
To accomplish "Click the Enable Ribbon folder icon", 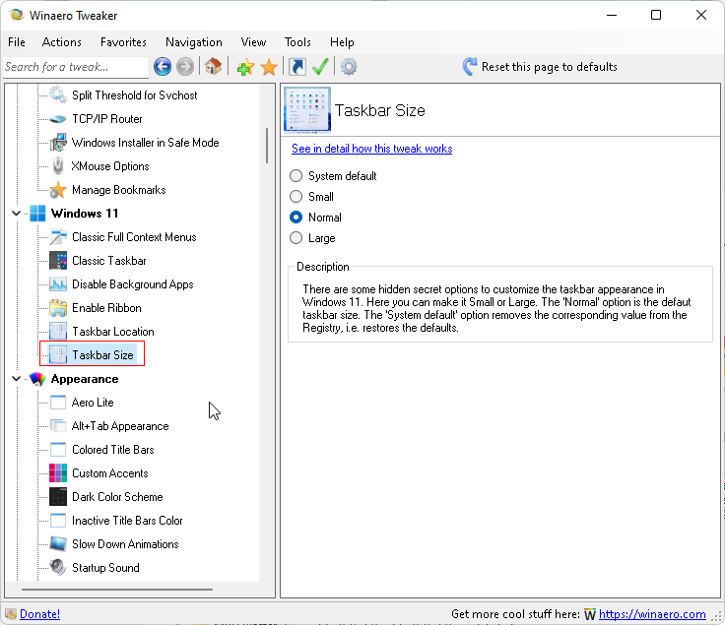I will coord(58,308).
